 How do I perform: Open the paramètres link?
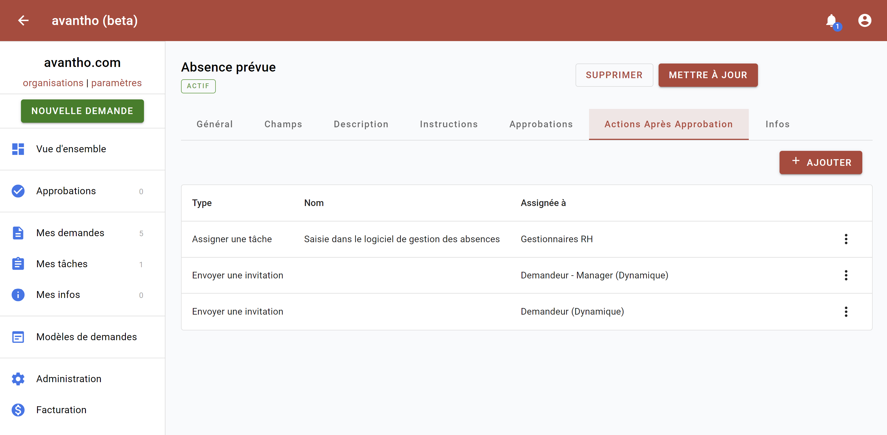pyautogui.click(x=116, y=83)
